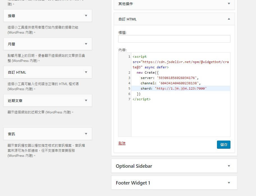Collapse the open 自訂 HTML widget

pyautogui.click(x=229, y=19)
